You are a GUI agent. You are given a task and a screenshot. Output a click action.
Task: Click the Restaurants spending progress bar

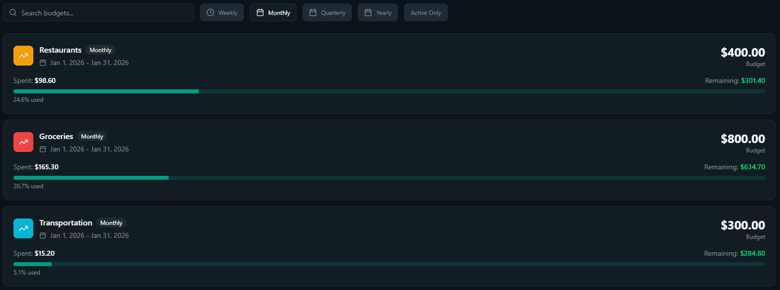click(x=389, y=91)
